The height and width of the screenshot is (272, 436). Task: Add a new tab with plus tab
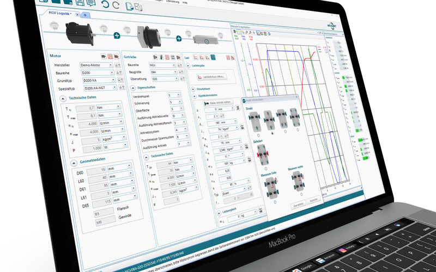[86, 15]
